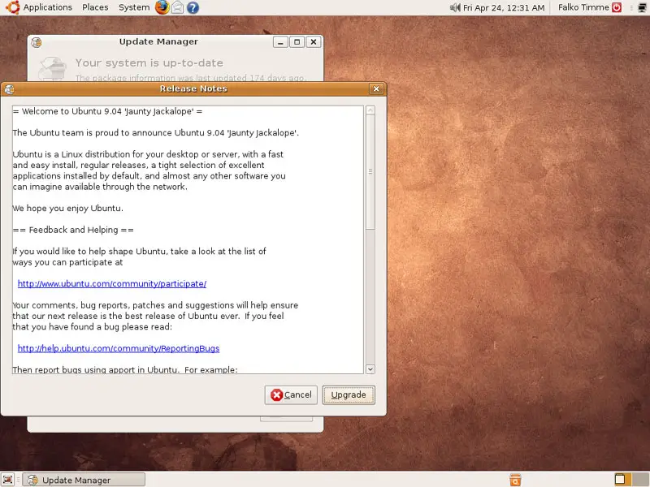Click the red power/shutdown icon
The width and height of the screenshot is (650, 487).
coord(617,7)
